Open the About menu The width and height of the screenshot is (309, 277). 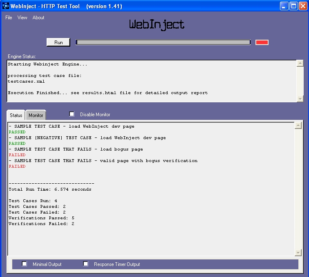[38, 18]
